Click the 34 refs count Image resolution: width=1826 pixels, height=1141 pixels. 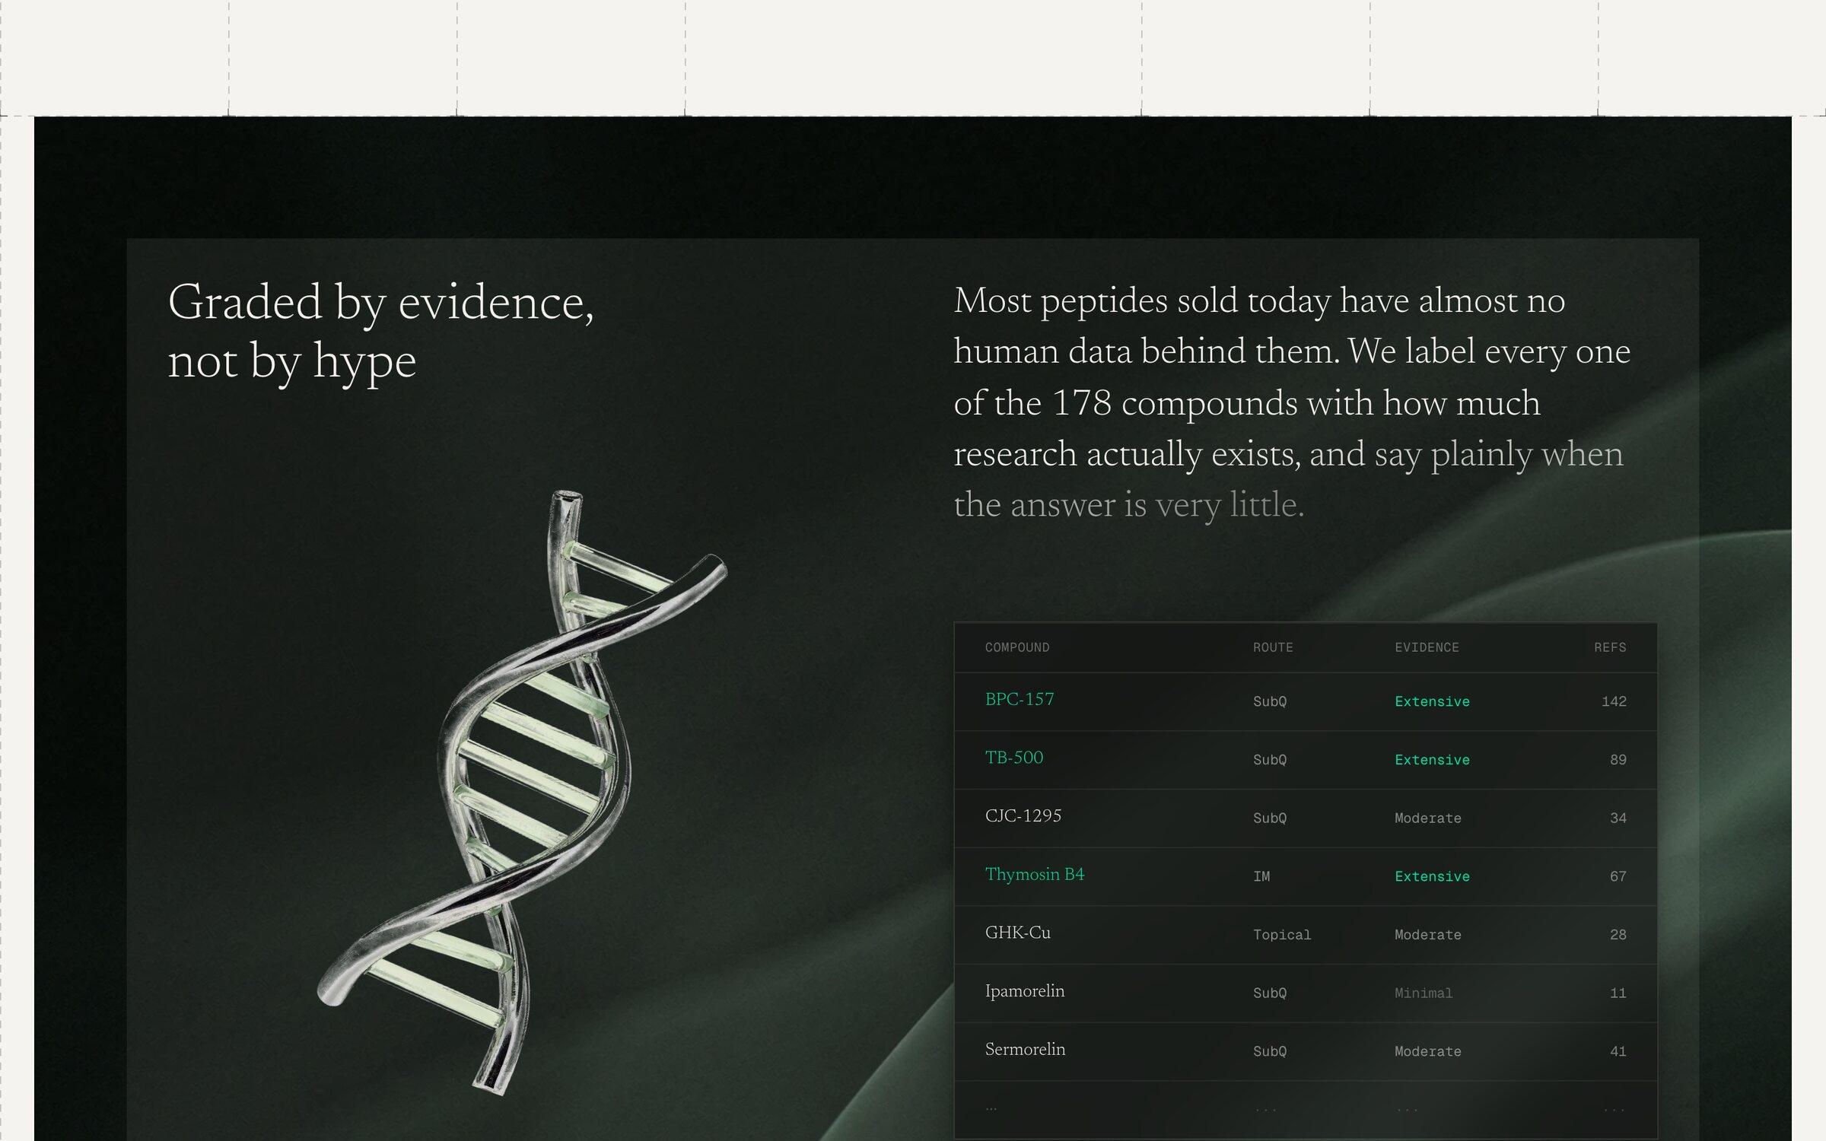pyautogui.click(x=1618, y=818)
